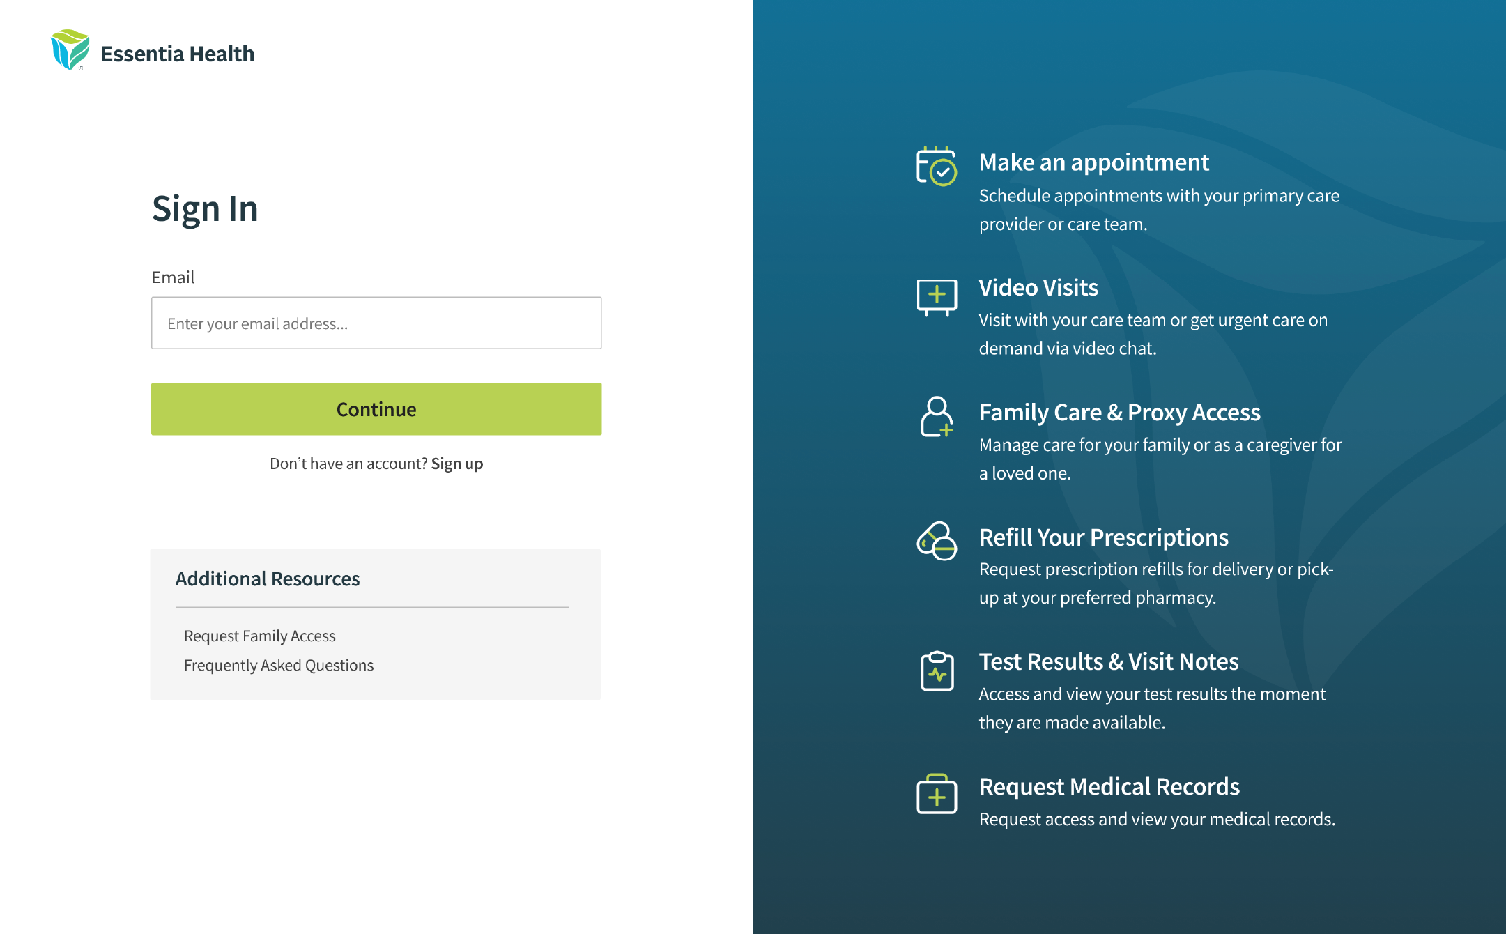1506x934 pixels.
Task: Click the Test Results & Visit Notes heading
Action: tap(1109, 661)
